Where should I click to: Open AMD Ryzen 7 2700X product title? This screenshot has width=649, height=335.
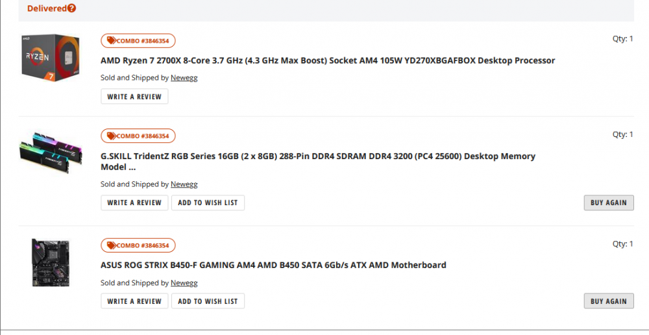coord(328,60)
